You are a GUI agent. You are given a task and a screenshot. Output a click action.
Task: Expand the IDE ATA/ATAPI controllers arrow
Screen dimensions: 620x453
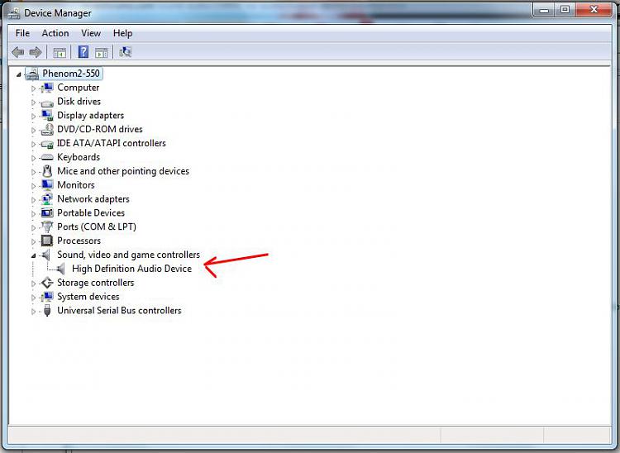click(33, 145)
